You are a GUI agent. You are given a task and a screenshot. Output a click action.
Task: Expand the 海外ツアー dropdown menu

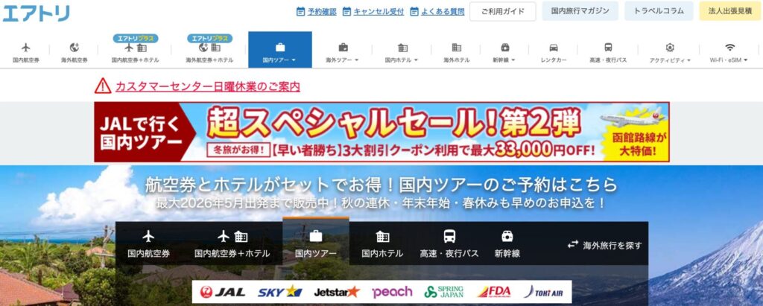pyautogui.click(x=343, y=59)
